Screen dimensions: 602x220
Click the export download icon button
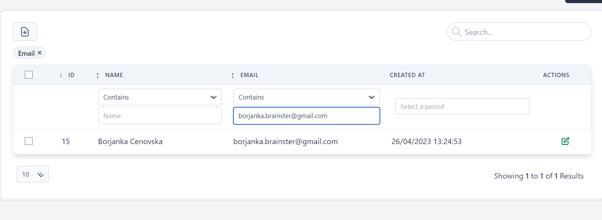[x=25, y=32]
